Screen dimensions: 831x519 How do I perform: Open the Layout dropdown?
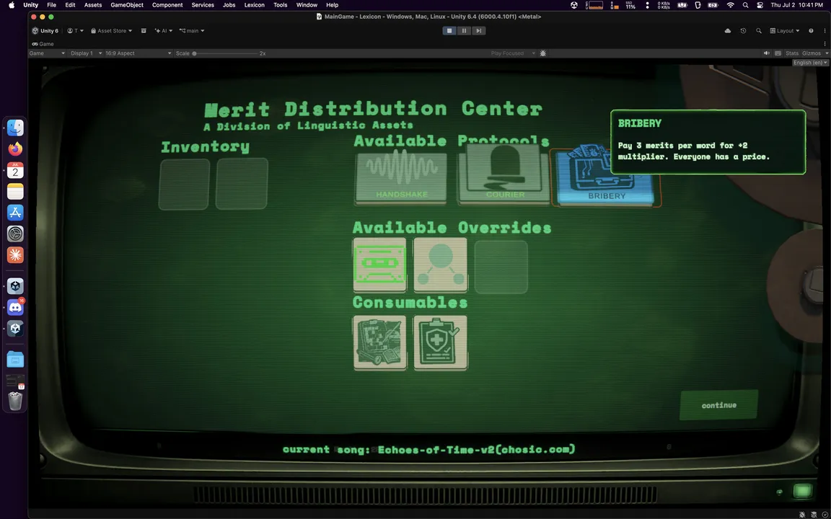coord(784,31)
